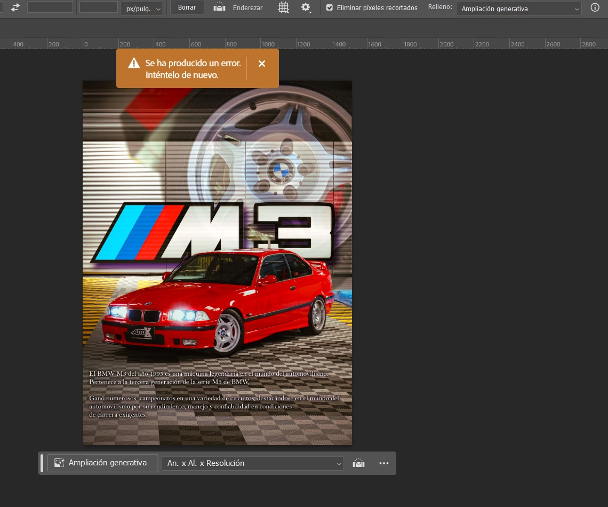Open the px/pulg. units dropdown
This screenshot has height=507, width=608.
coord(142,9)
